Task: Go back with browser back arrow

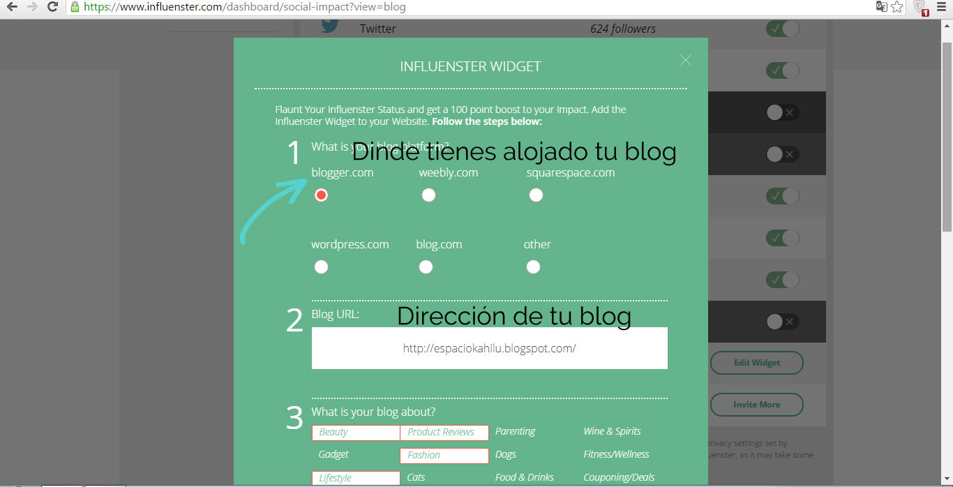Action: [12, 7]
